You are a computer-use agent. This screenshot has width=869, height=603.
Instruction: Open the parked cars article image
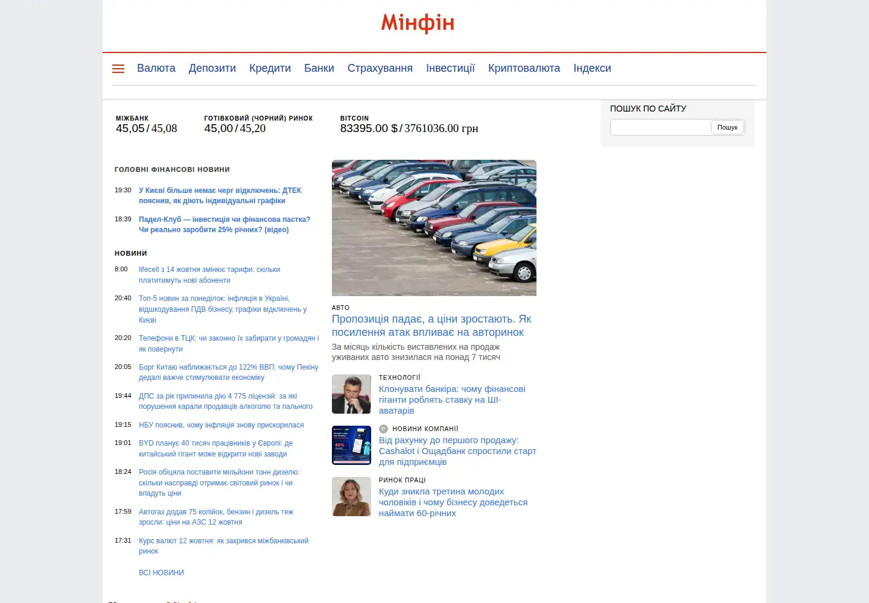(x=434, y=228)
